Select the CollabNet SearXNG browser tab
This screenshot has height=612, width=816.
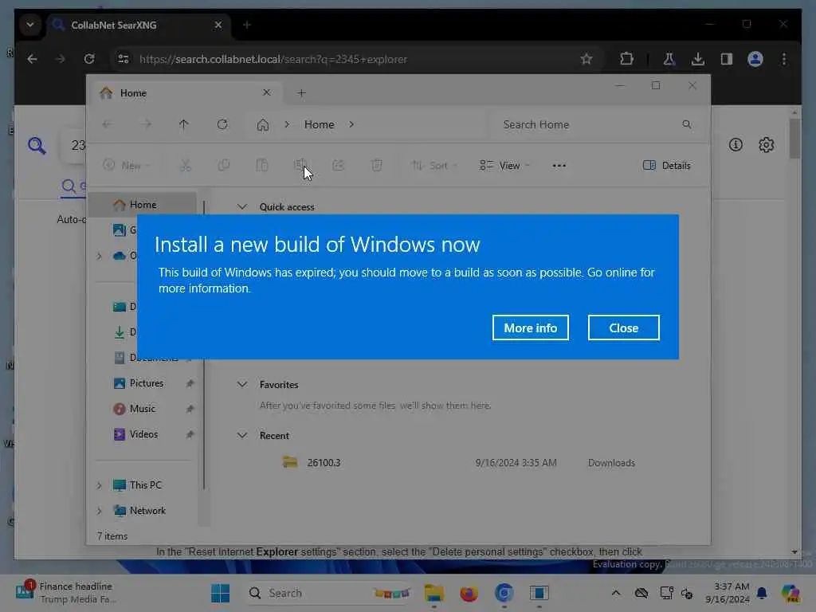click(x=137, y=25)
